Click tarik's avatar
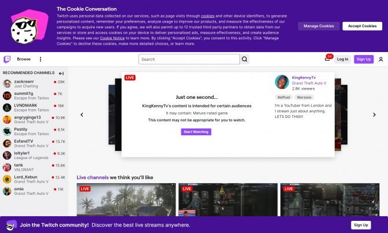The width and height of the screenshot is (388, 233). pyautogui.click(x=7, y=167)
